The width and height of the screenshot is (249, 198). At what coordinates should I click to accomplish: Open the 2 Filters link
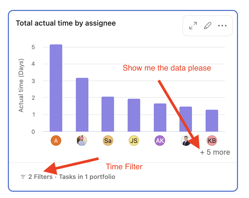[x=40, y=177]
